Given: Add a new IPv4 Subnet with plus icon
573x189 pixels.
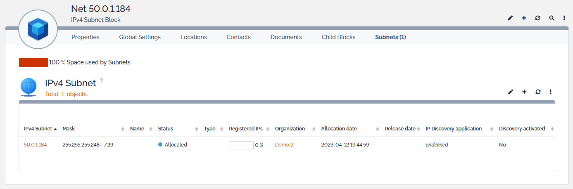Looking at the screenshot, I should point(524,92).
